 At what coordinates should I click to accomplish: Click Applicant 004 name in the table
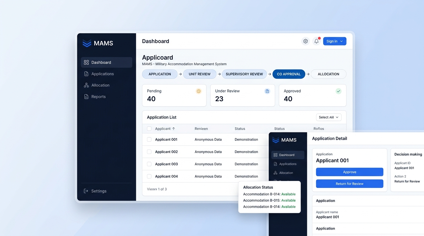pos(166,176)
